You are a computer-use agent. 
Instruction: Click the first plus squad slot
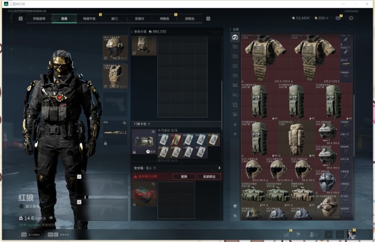tap(329, 234)
